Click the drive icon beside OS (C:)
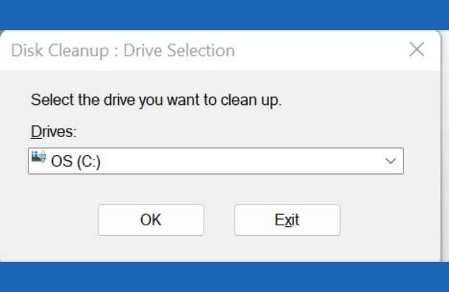The image size is (449, 292). click(39, 157)
